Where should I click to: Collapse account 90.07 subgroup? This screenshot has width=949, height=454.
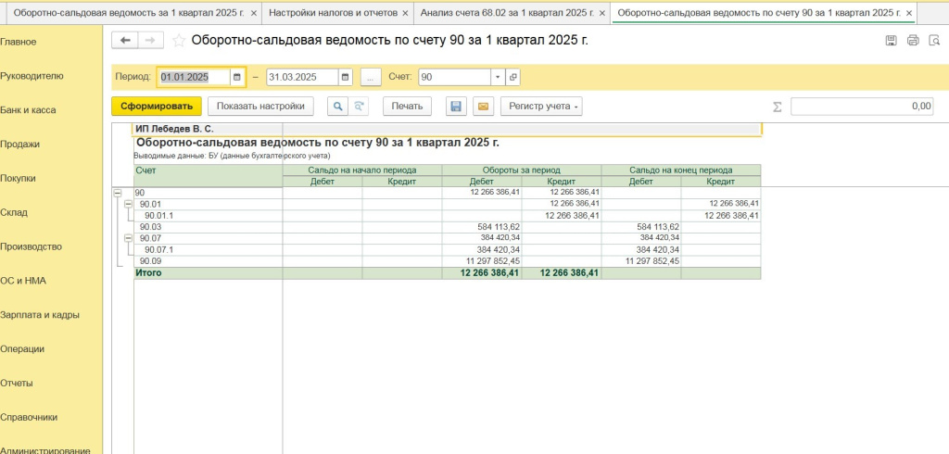pos(127,238)
